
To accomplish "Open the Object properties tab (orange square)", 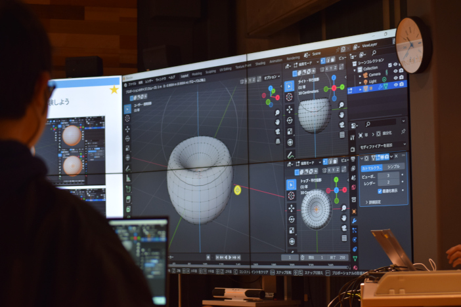I will click(354, 211).
